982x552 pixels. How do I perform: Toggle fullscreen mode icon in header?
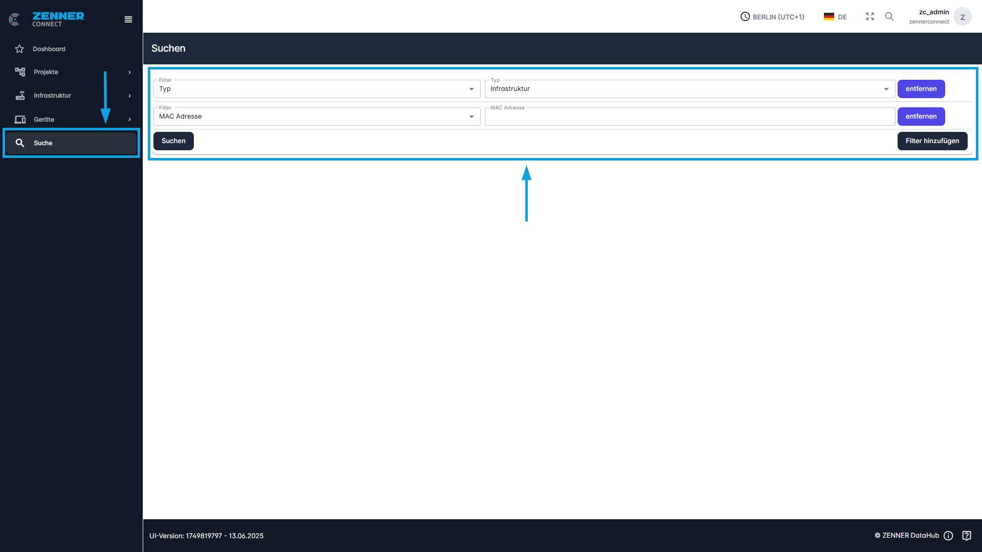870,17
